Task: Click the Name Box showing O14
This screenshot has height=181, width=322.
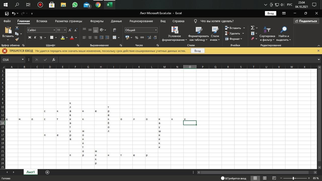Action: (11, 60)
